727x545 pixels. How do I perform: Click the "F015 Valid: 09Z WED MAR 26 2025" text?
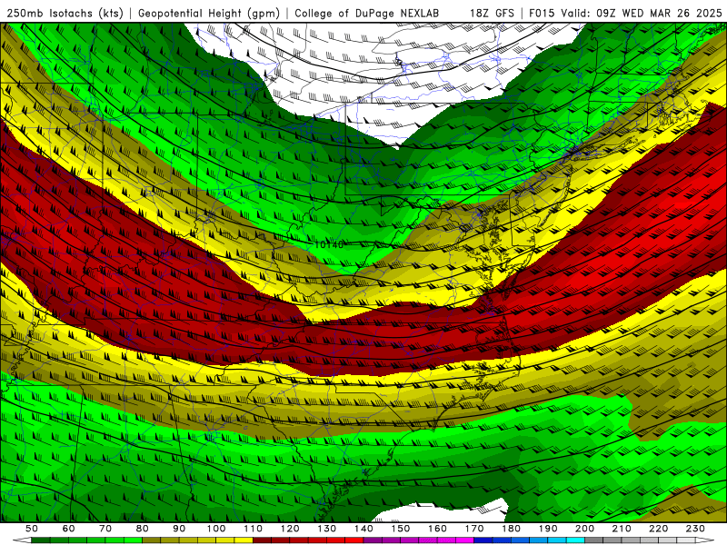625,14
